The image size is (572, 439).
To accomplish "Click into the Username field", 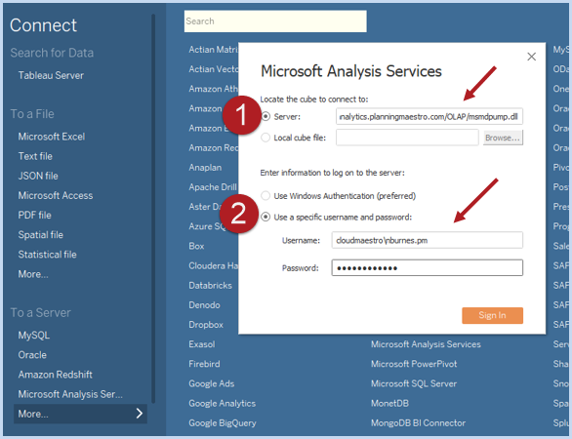I will pos(427,240).
